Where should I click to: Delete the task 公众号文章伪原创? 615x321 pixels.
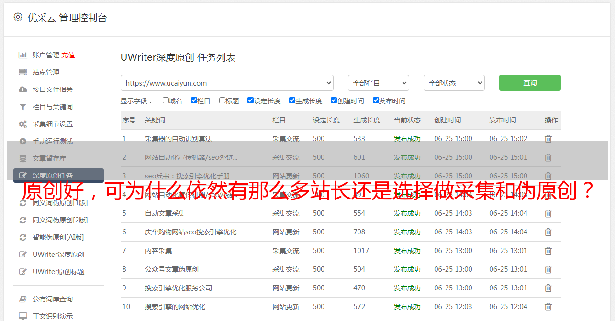coord(548,269)
